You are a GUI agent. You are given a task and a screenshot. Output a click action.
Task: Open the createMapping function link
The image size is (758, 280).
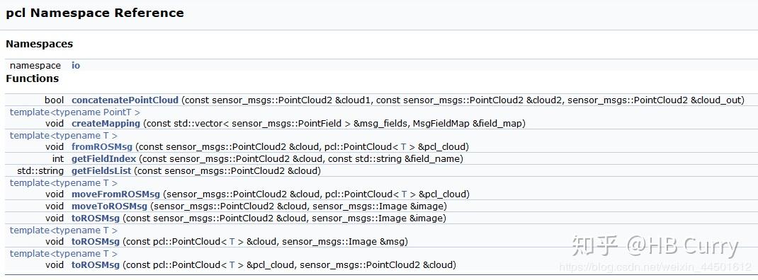tap(106, 123)
